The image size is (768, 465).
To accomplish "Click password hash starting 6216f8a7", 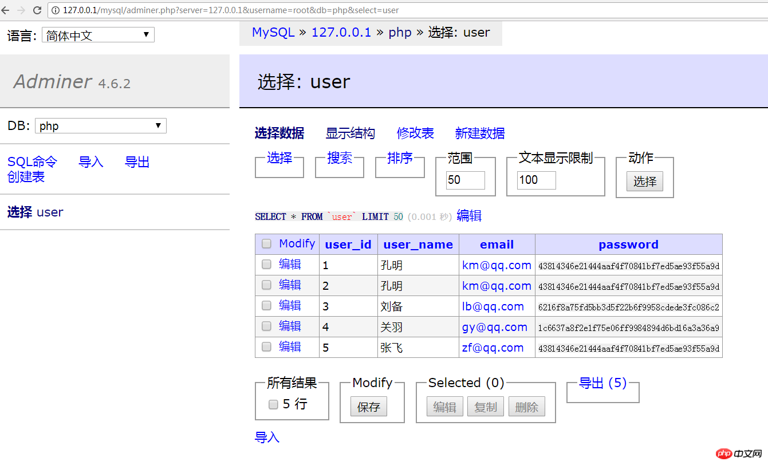I will 629,307.
